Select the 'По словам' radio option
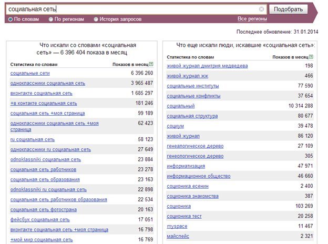The width and height of the screenshot is (328, 244). point(11,19)
